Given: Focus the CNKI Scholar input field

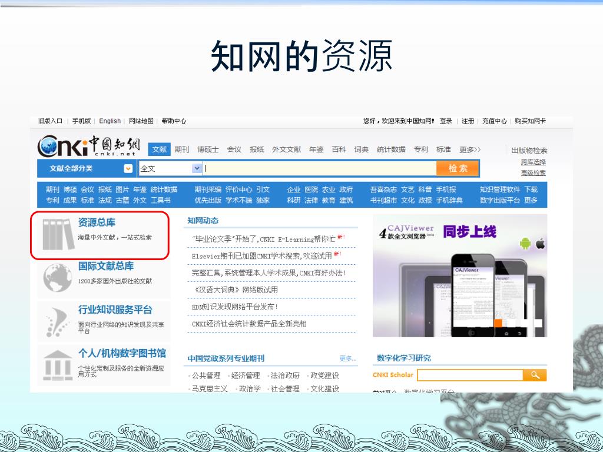Looking at the screenshot, I should [x=471, y=375].
